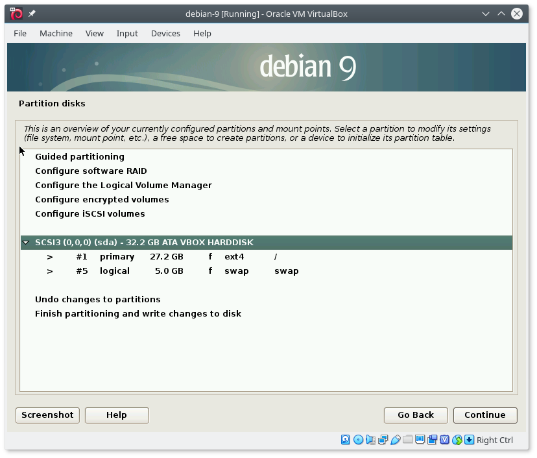Click the hard disk activity status icon

point(346,440)
